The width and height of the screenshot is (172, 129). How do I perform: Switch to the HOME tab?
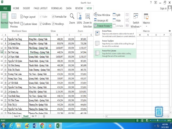point(16,8)
